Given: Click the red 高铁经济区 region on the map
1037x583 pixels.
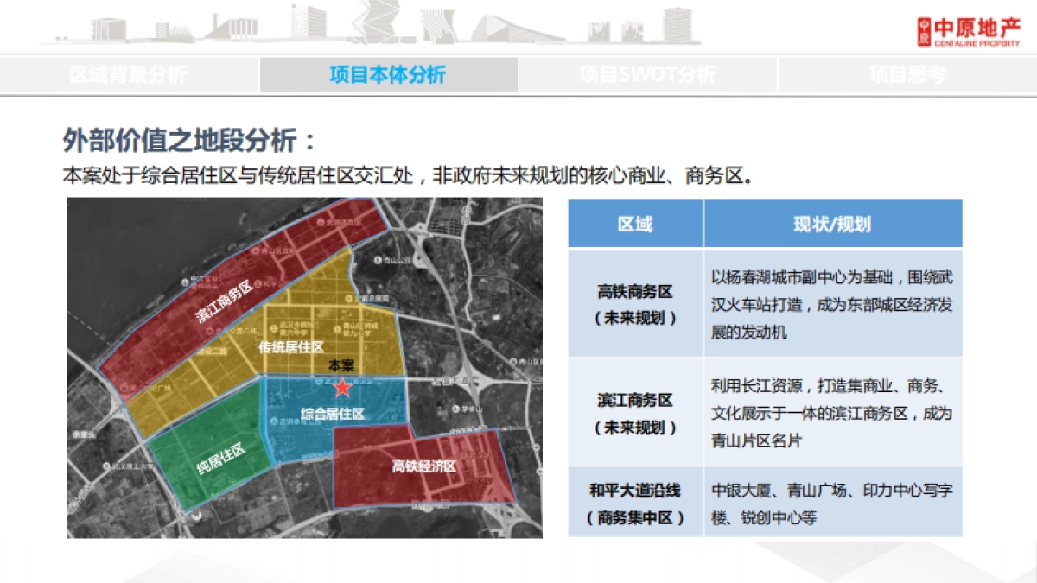Looking at the screenshot, I should click(424, 464).
